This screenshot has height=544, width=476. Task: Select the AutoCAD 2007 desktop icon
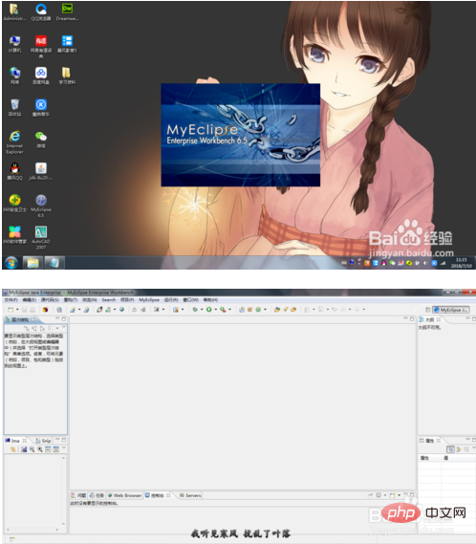(x=41, y=237)
